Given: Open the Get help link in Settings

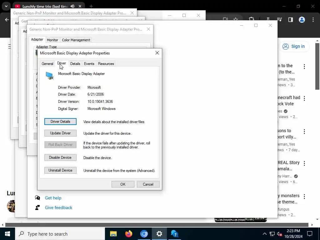Looking at the screenshot, I should pos(53,198).
